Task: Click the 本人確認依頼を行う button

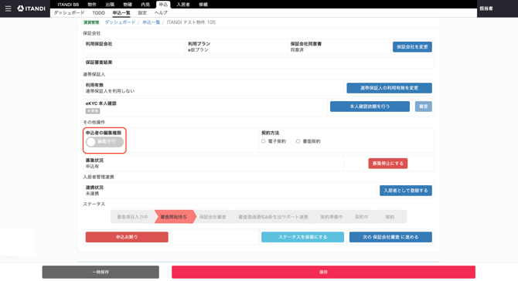Action: [x=370, y=107]
